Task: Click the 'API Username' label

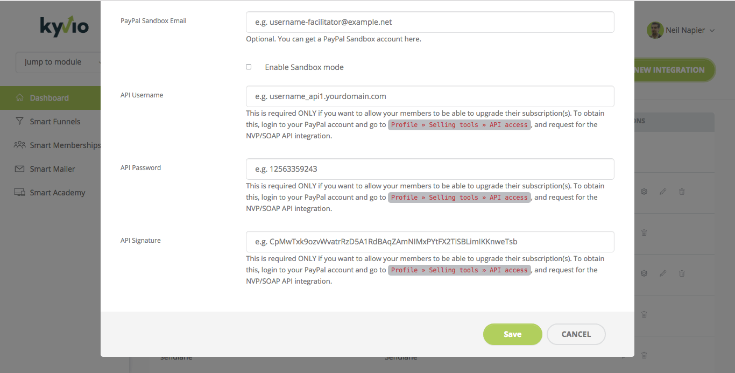Action: coord(142,95)
